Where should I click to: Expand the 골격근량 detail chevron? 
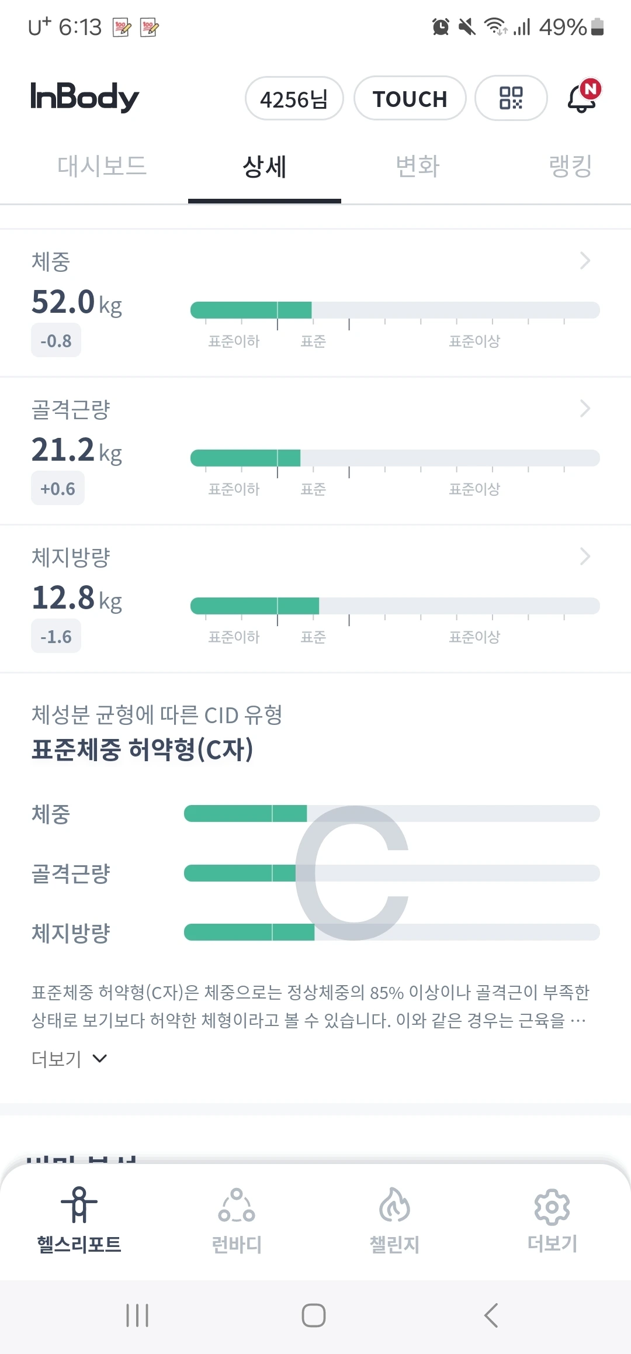[x=585, y=409]
